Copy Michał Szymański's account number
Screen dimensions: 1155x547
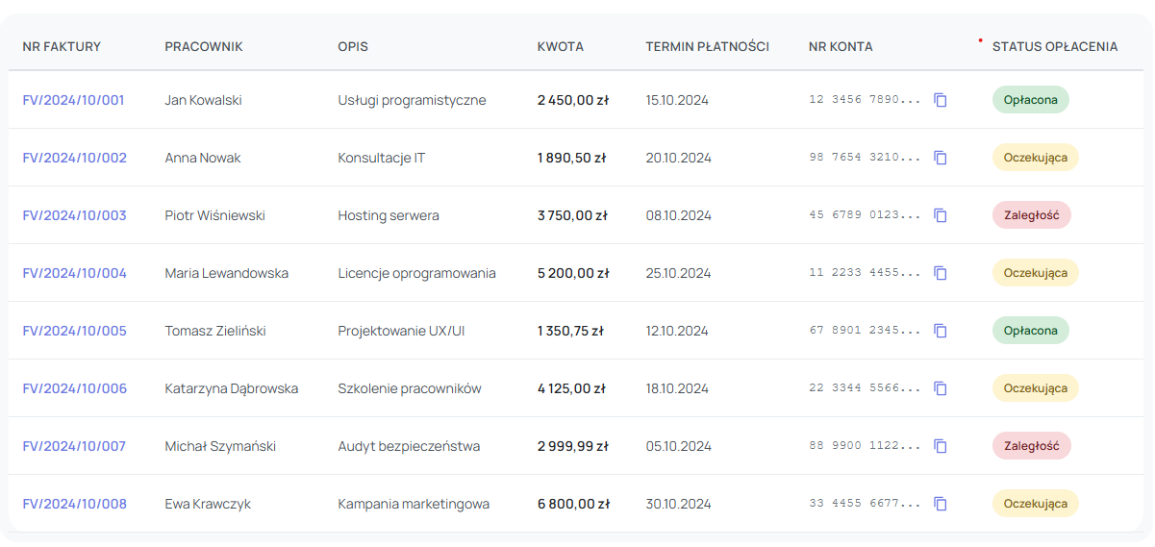pos(941,446)
